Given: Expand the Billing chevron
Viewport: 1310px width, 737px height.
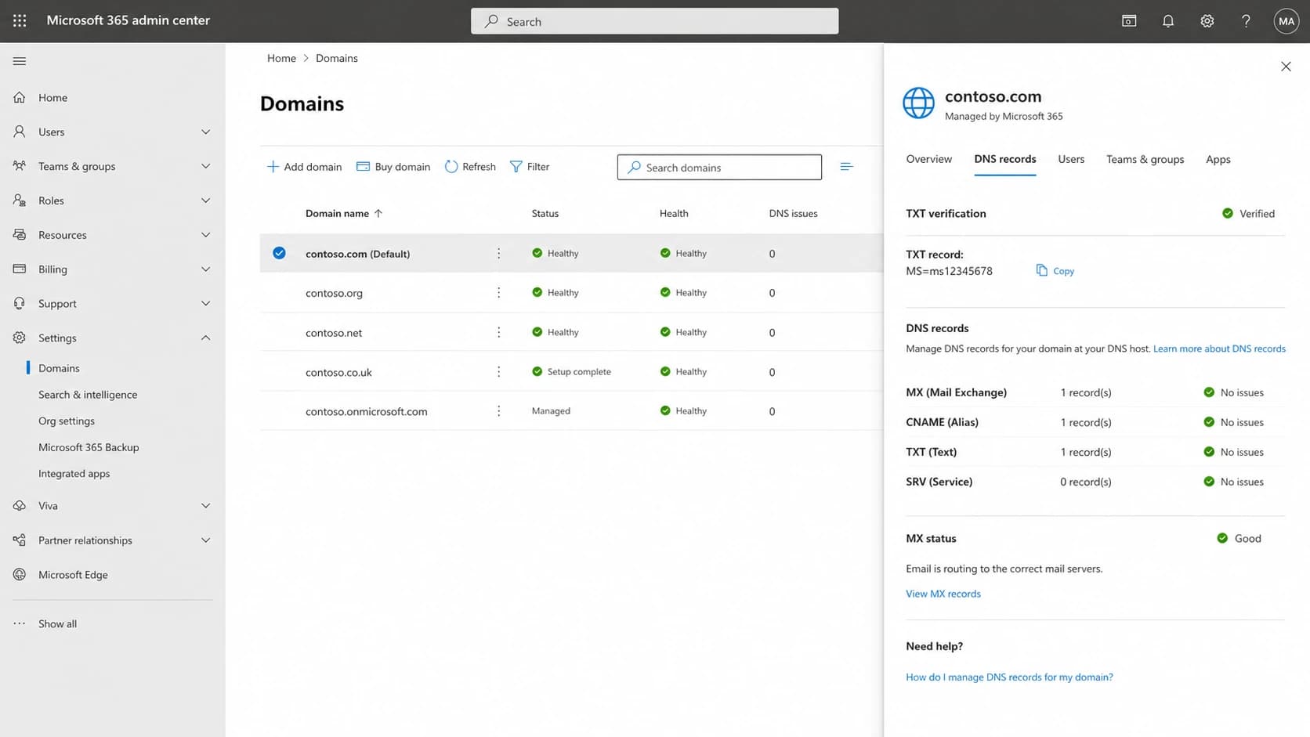Looking at the screenshot, I should click(206, 269).
